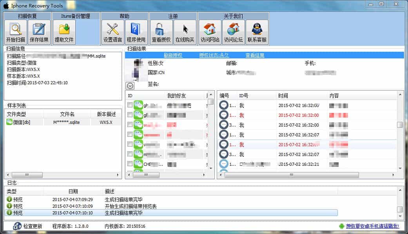Viewport: 408px width, 234px height.
Task: Open the 提取文件 extract file tool
Action: pyautogui.click(x=64, y=32)
